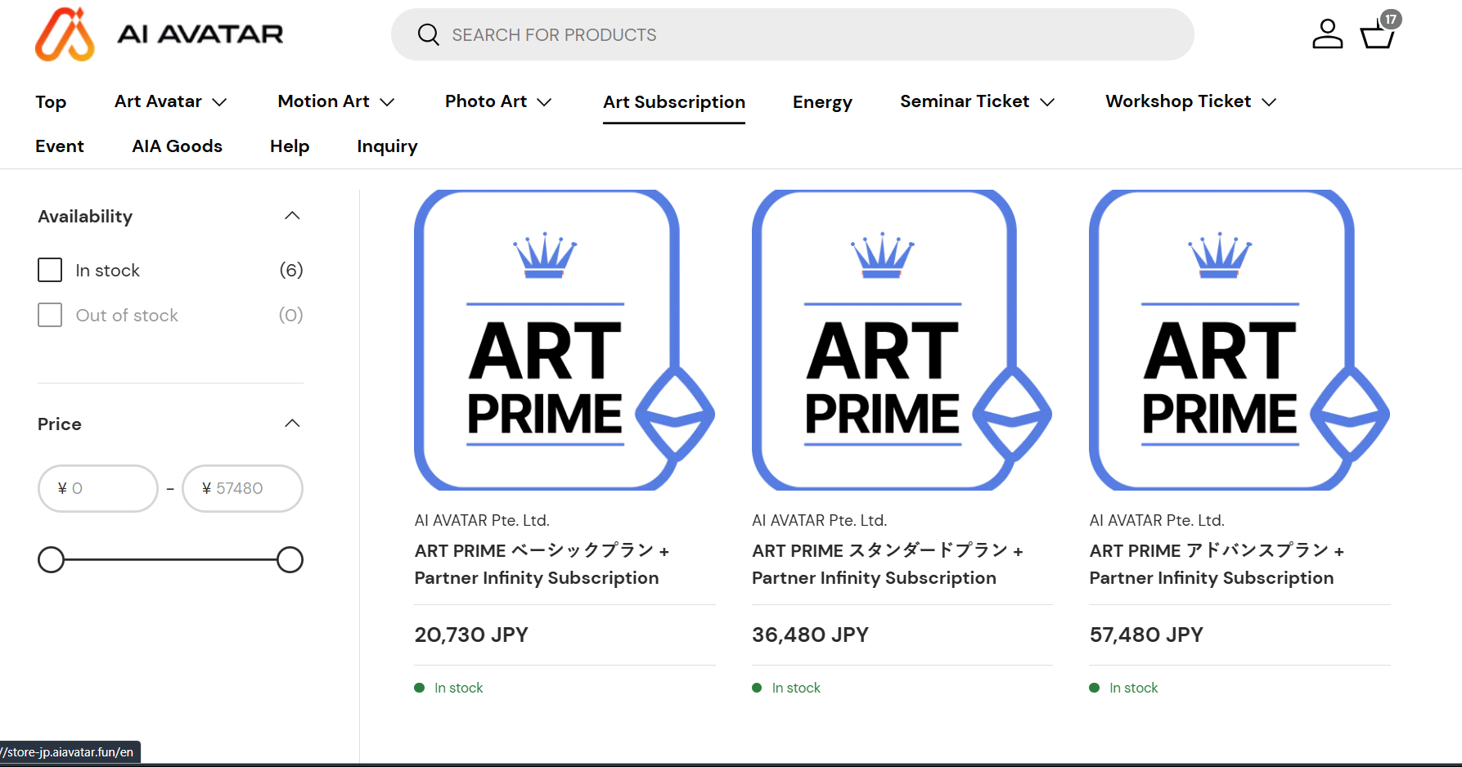Open the Energy menu item
The height and width of the screenshot is (767, 1462).
[x=822, y=102]
